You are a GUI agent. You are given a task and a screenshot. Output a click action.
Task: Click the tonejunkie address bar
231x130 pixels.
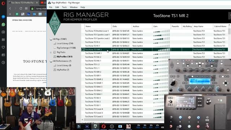41,9
